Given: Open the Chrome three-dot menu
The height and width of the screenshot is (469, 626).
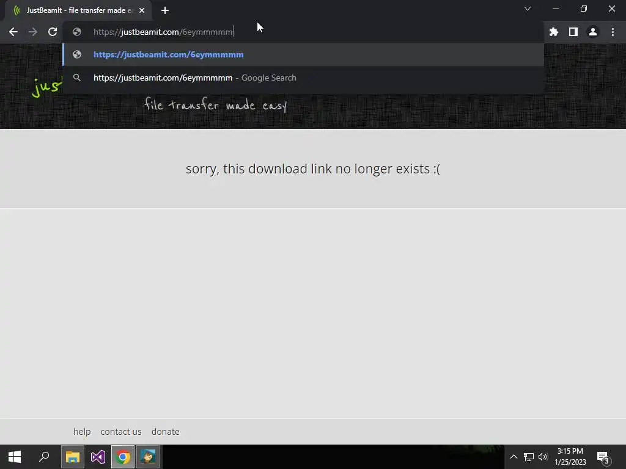Looking at the screenshot, I should 613,32.
